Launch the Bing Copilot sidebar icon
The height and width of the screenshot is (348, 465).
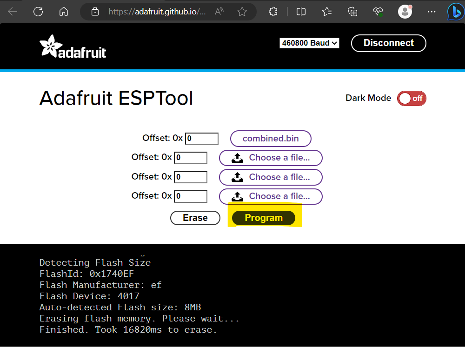click(456, 12)
